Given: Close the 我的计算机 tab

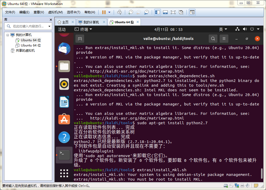Looking at the screenshot, I should (x=104, y=22).
